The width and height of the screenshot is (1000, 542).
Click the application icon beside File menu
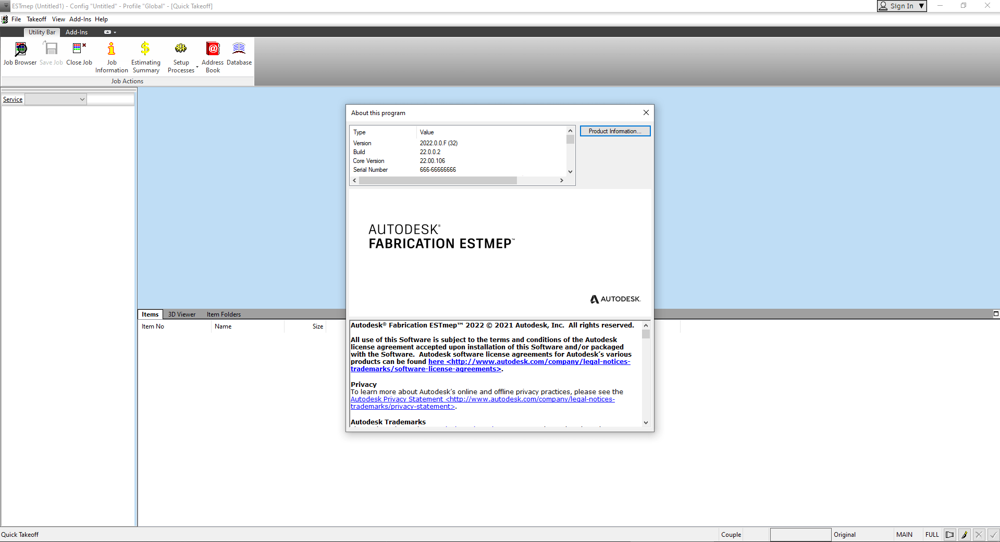(x=5, y=19)
